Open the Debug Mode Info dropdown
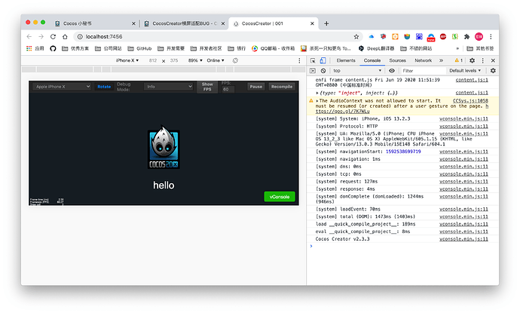 coord(169,87)
